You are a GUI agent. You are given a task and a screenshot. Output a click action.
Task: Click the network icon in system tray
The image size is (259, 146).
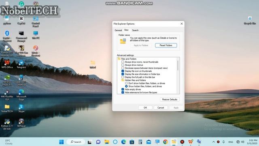238,142
